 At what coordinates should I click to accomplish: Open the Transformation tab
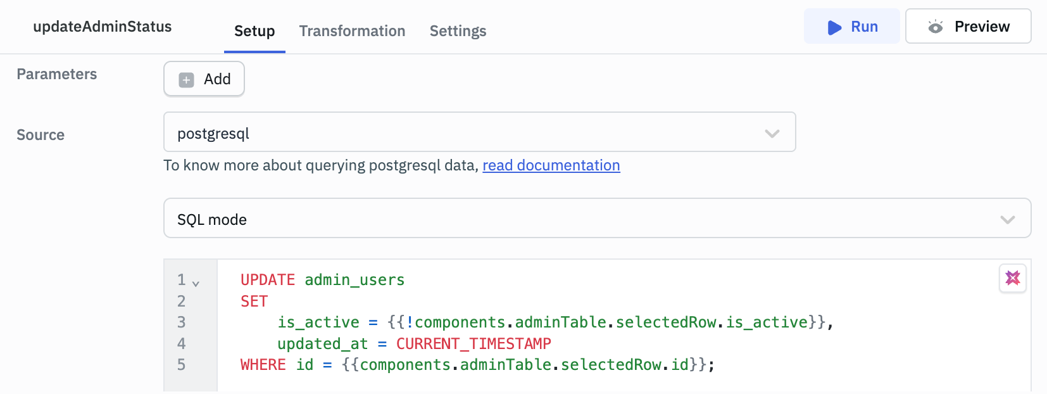(x=352, y=31)
